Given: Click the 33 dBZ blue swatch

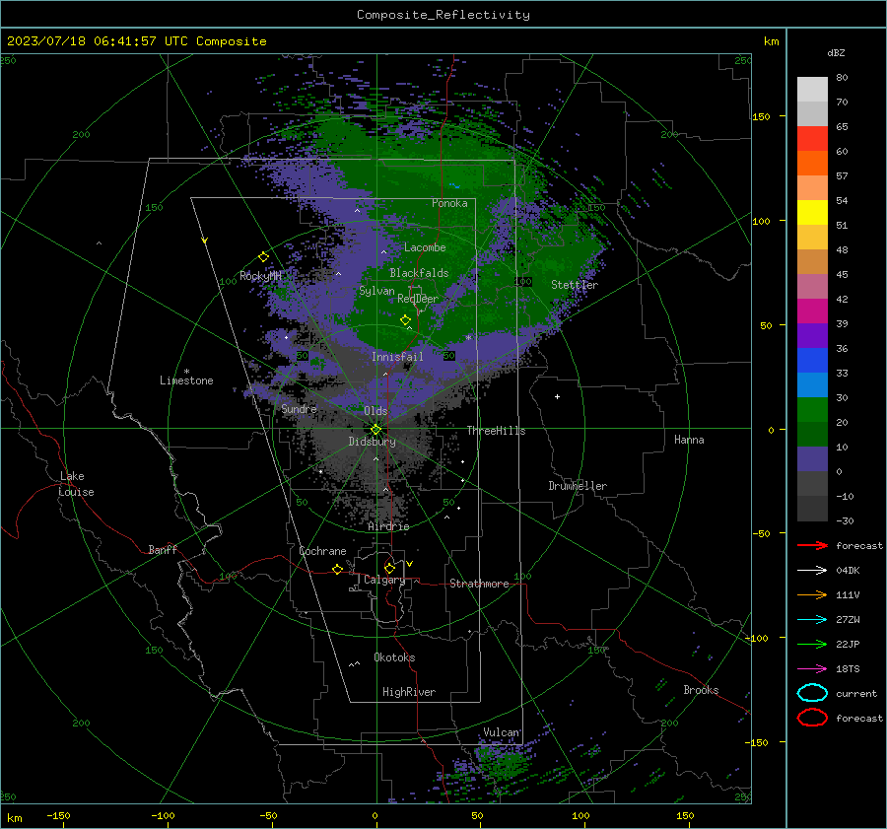Looking at the screenshot, I should (812, 361).
